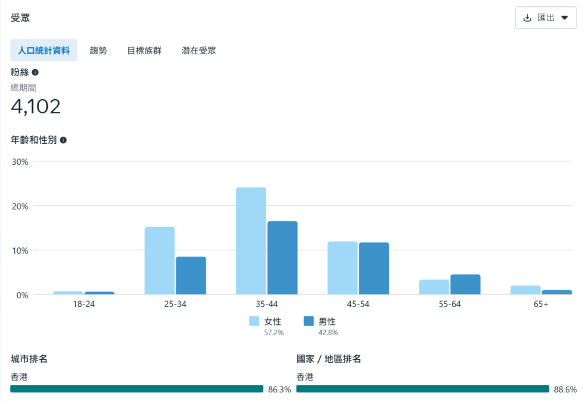Pick the female bar for ages 45-54

tap(342, 268)
